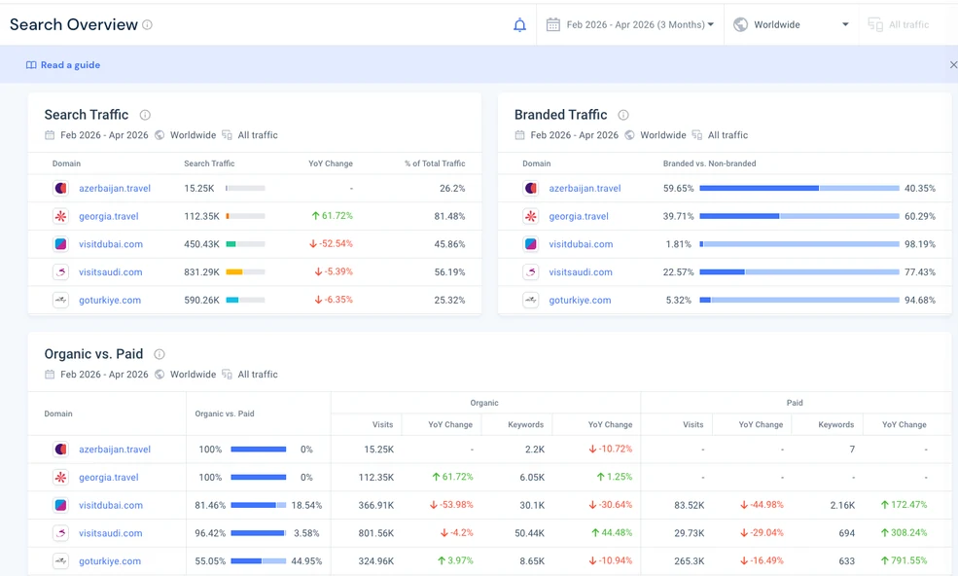Click visitsaudi.com search traffic bar

point(246,272)
